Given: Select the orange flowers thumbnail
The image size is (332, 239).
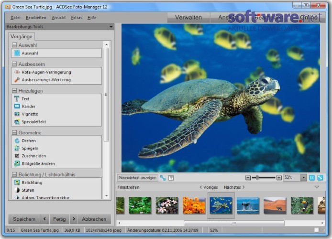Looking at the screenshot, I should click(x=194, y=206).
